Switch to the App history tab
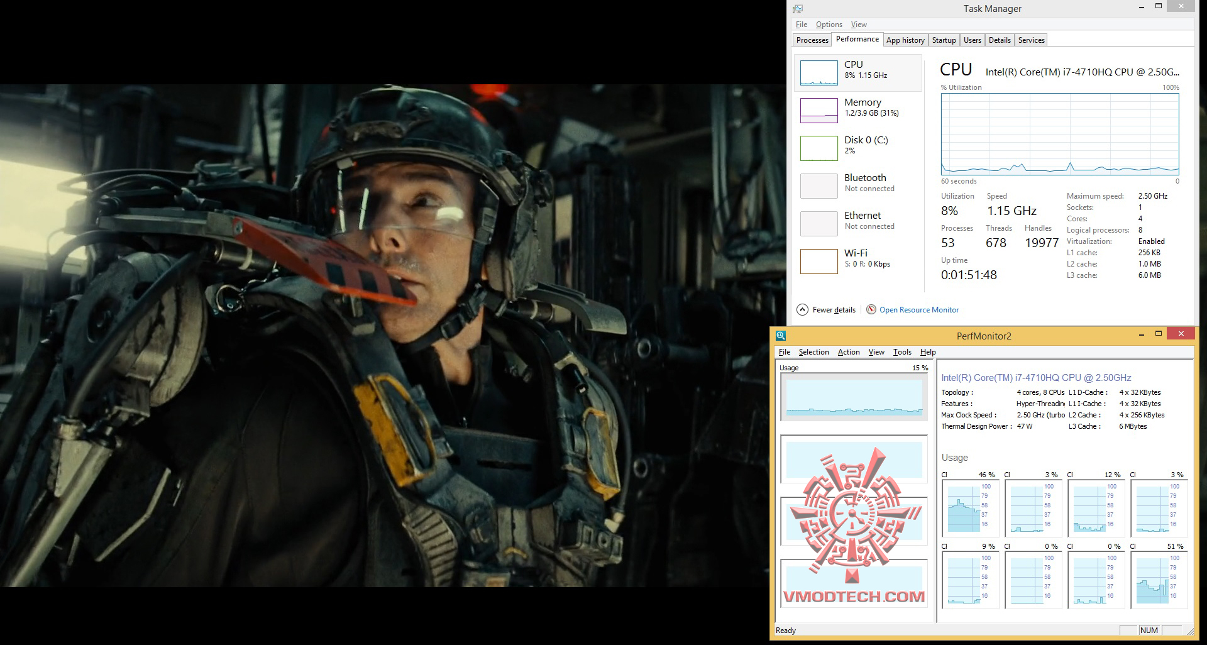1207x645 pixels. click(x=905, y=40)
